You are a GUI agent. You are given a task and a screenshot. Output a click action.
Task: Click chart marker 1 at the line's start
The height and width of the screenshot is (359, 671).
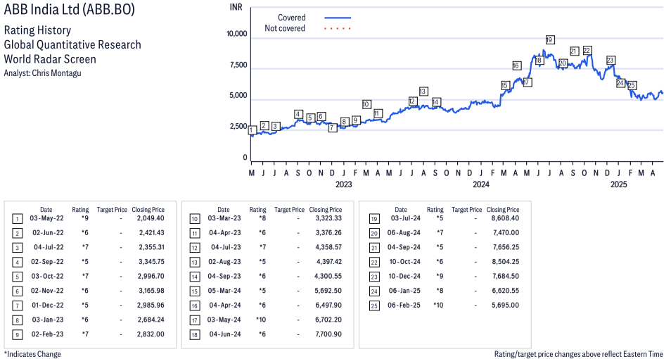(x=253, y=130)
